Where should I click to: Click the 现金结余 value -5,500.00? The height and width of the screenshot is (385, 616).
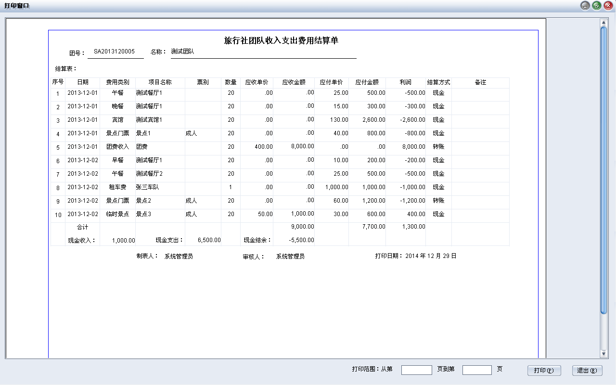301,240
